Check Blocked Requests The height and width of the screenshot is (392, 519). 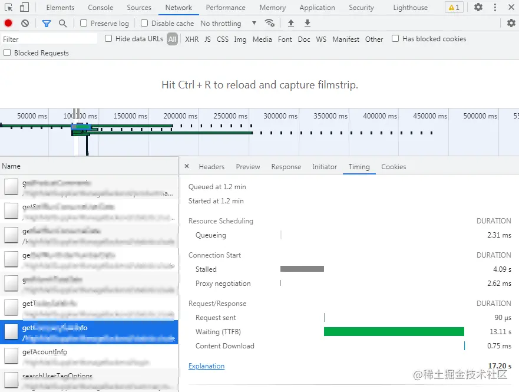7,52
